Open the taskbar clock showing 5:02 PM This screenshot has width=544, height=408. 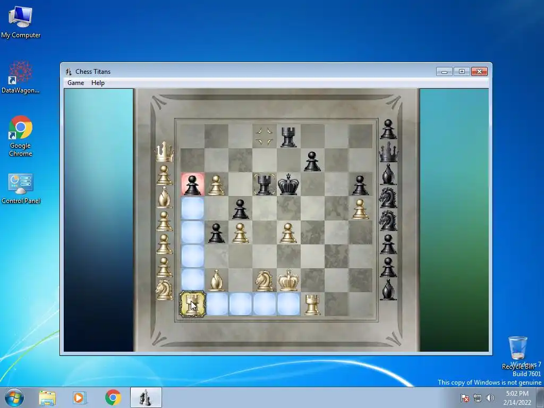(517, 398)
